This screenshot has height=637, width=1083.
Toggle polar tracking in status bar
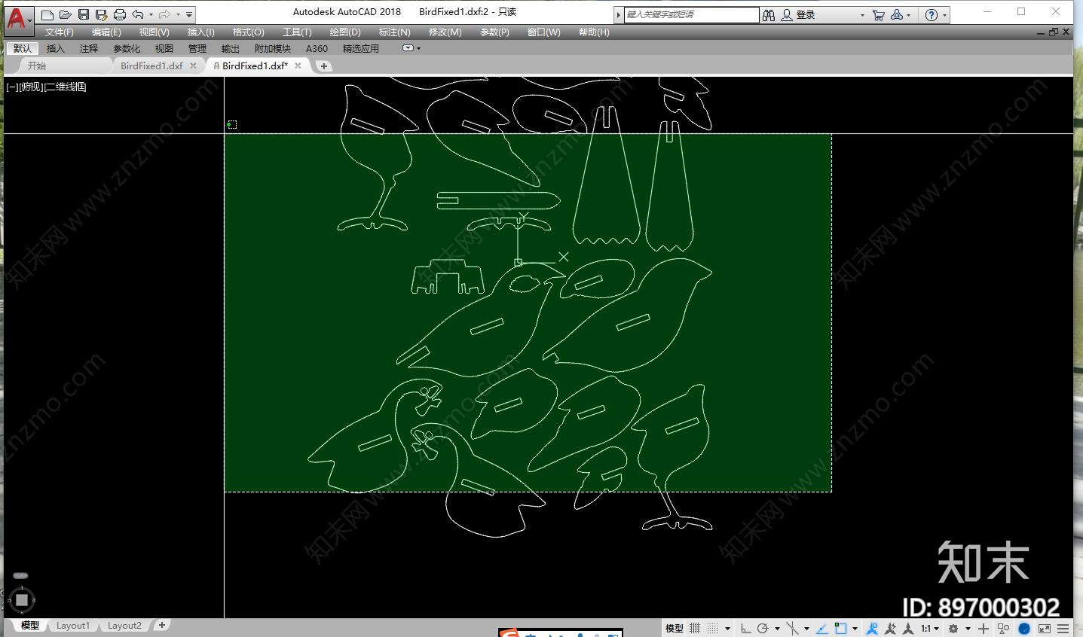[x=762, y=628]
